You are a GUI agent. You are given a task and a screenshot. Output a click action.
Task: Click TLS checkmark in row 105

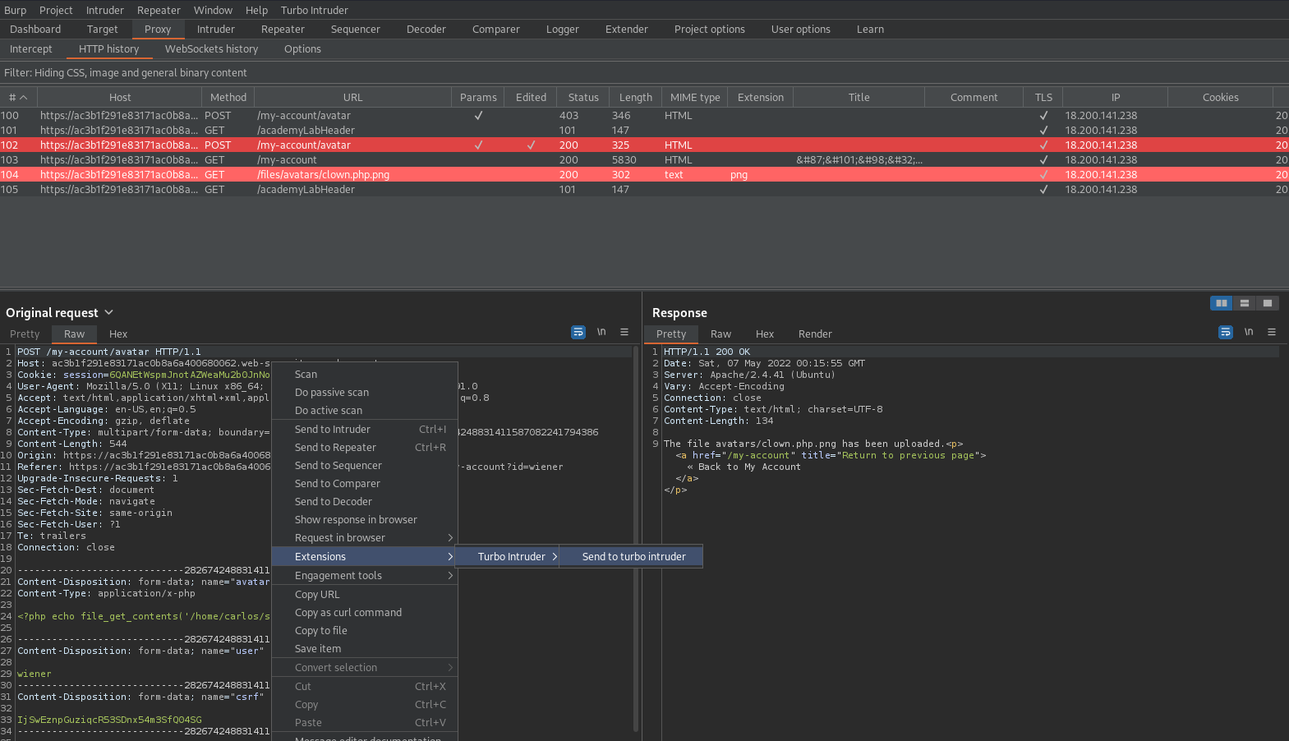pyautogui.click(x=1043, y=190)
